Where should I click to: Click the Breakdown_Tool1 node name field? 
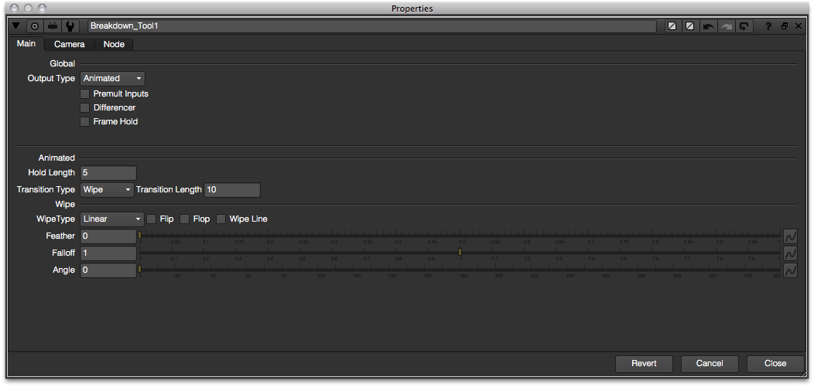[374, 26]
